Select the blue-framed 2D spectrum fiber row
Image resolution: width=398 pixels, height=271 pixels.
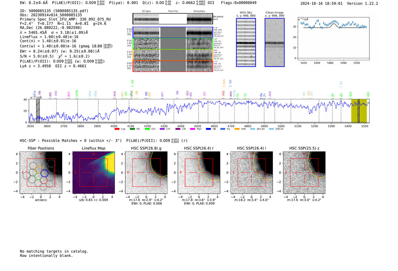click(x=173, y=33)
